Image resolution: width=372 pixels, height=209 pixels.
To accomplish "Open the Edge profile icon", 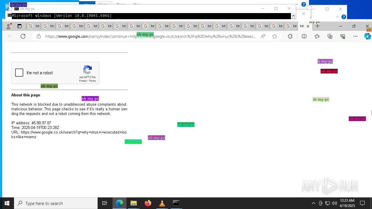I will click(8, 26).
